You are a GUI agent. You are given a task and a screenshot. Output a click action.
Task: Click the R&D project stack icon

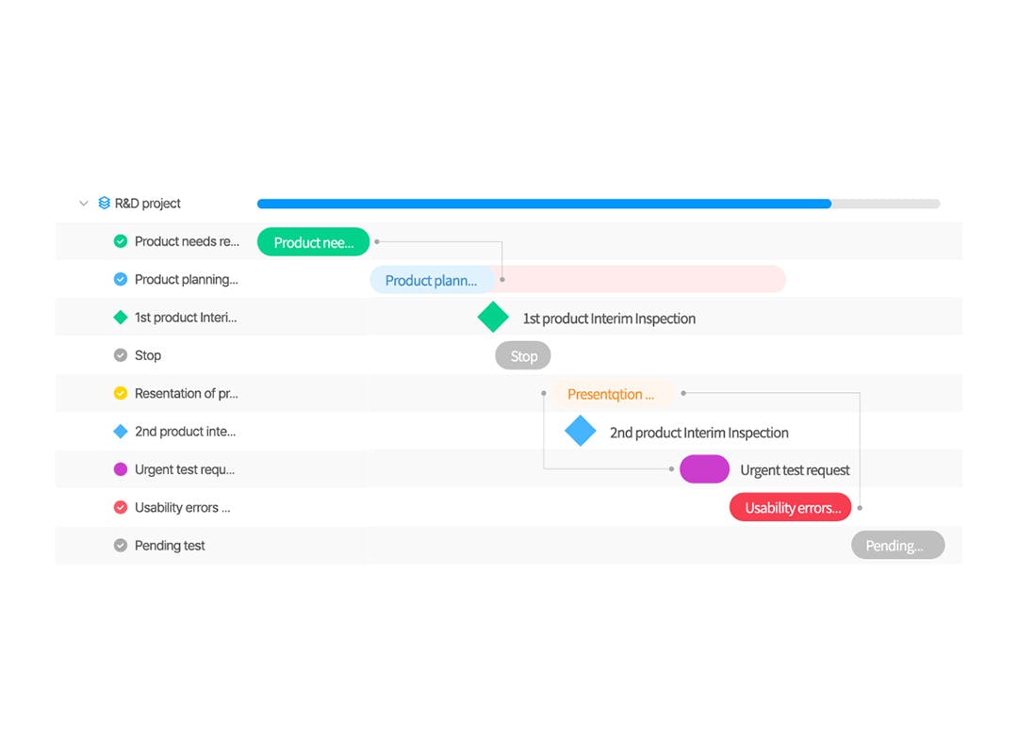click(x=105, y=204)
